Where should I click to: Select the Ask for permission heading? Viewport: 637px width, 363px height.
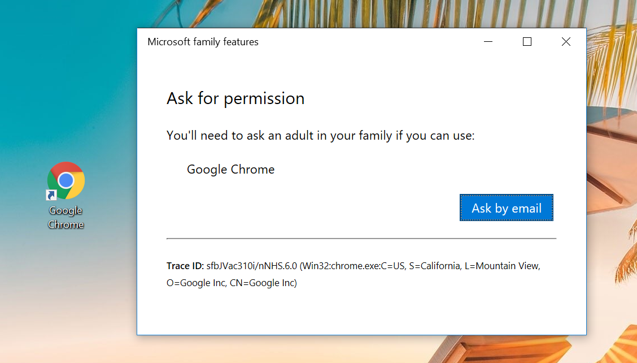pyautogui.click(x=235, y=98)
